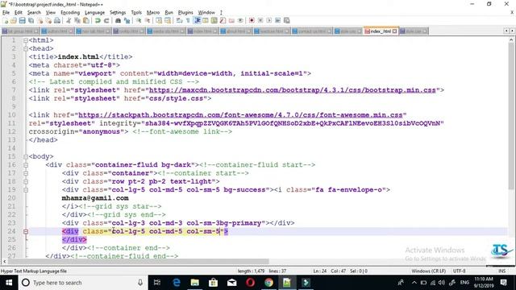Click Run Macro Multiple Times icon
516x290 pixels.
(277, 20)
